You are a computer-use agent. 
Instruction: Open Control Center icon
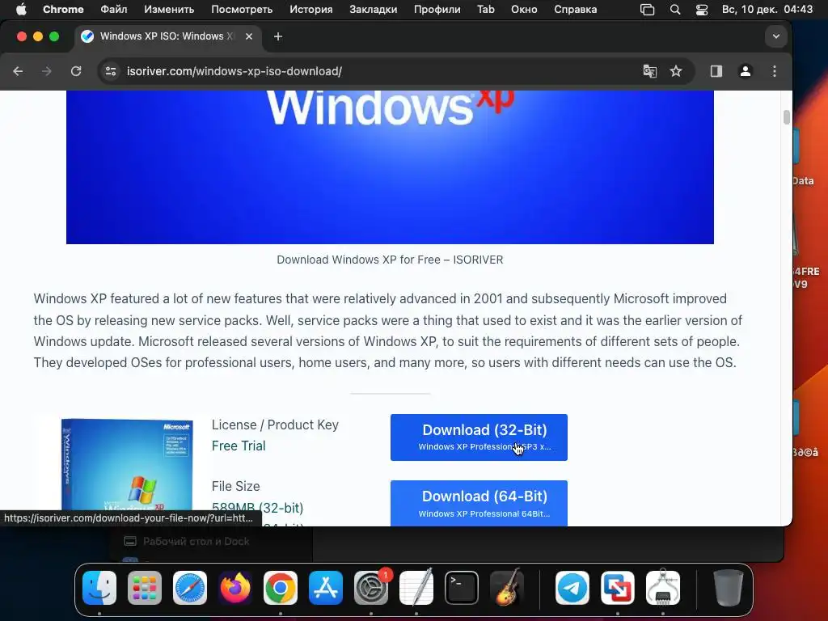coord(702,10)
